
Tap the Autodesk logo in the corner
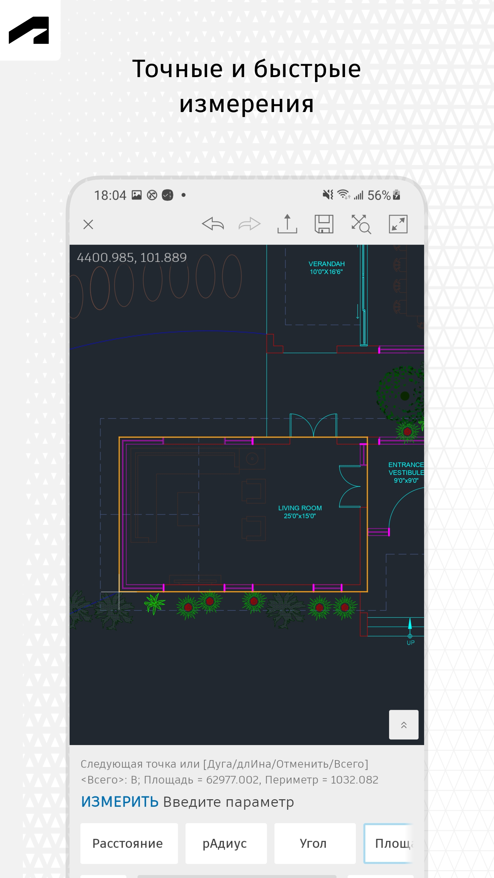point(29,30)
